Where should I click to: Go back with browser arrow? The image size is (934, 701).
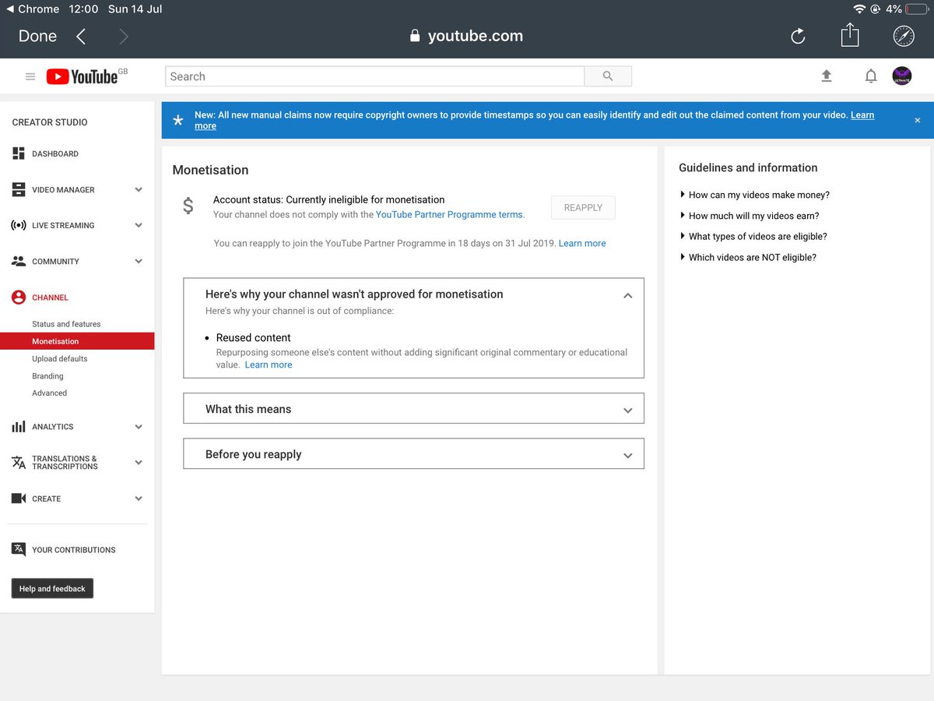[x=81, y=36]
